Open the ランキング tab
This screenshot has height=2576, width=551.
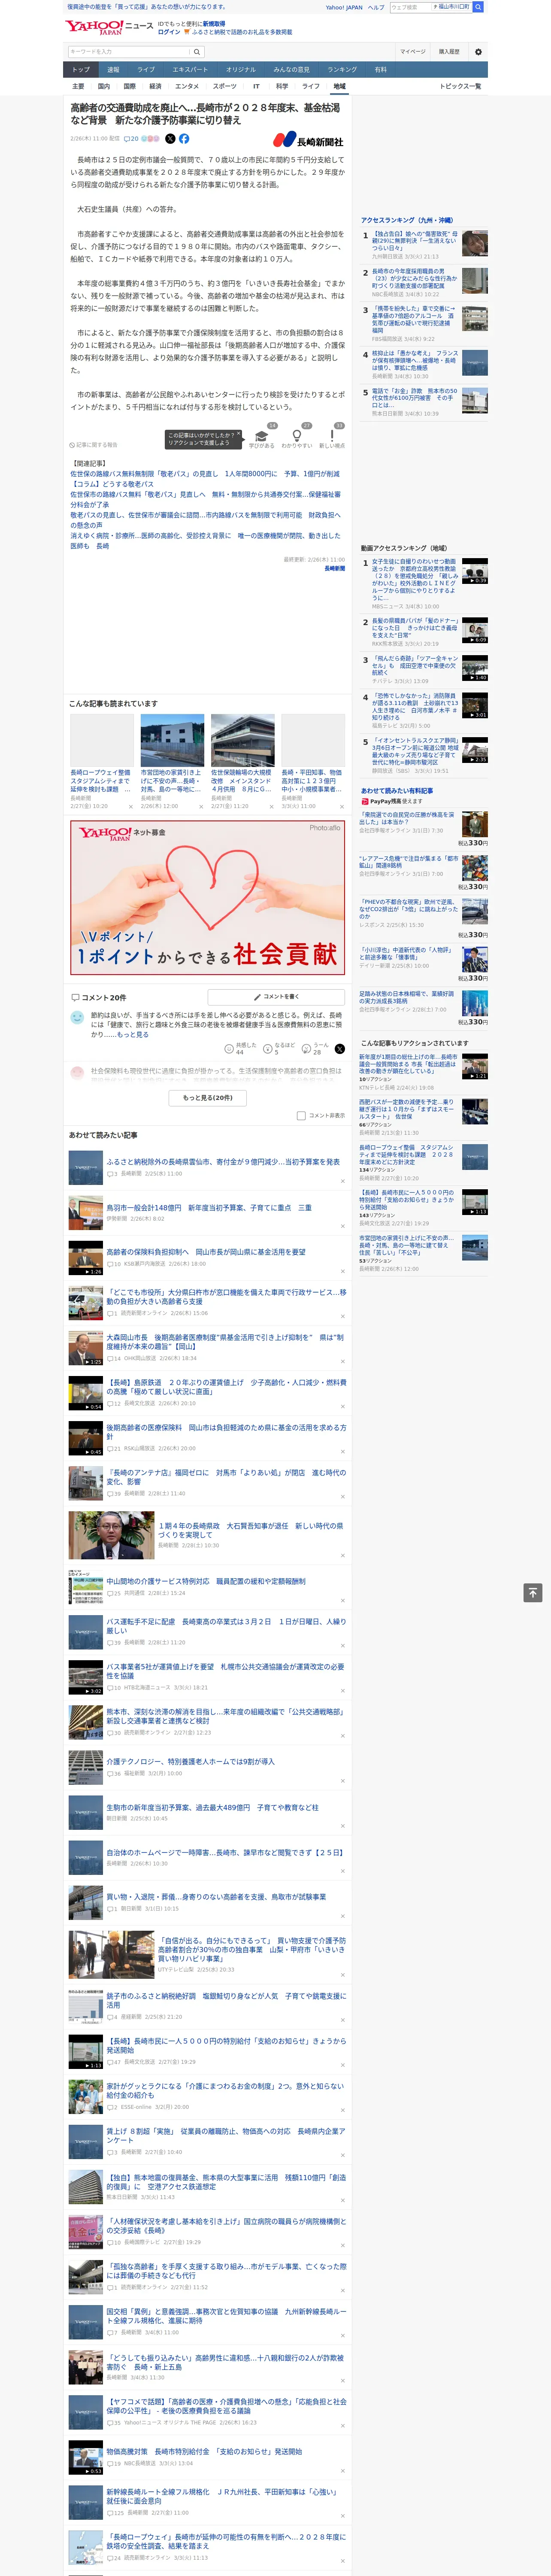click(x=343, y=70)
